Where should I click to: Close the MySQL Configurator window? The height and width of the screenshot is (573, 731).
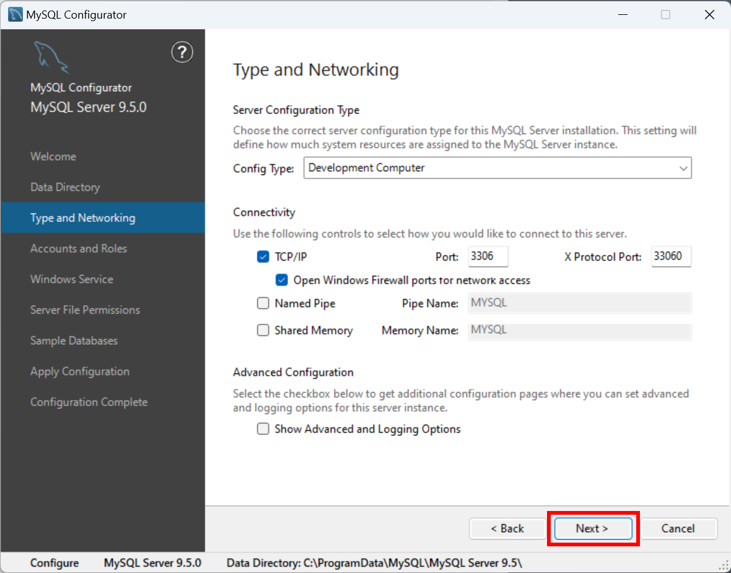click(x=709, y=14)
